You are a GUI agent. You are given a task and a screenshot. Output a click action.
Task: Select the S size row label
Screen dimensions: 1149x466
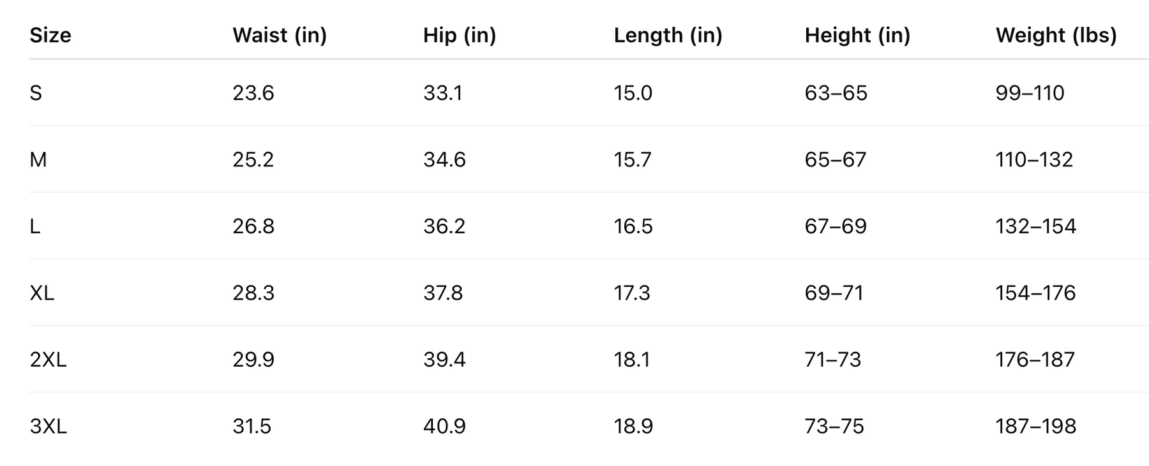point(36,93)
